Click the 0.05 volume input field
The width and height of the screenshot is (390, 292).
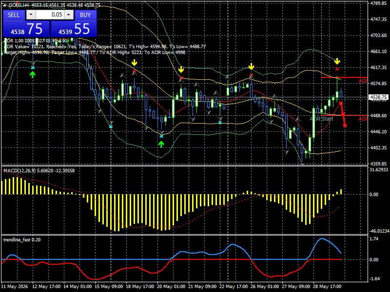(x=50, y=15)
